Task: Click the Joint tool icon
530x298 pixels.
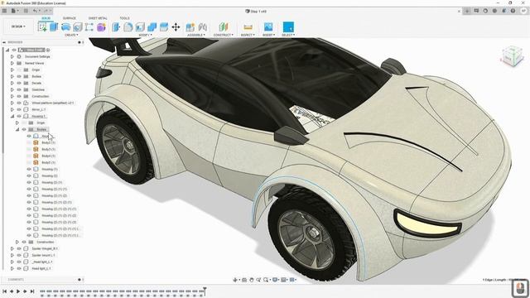Action: tap(202, 26)
